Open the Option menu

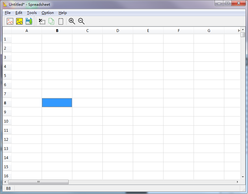[x=48, y=13]
